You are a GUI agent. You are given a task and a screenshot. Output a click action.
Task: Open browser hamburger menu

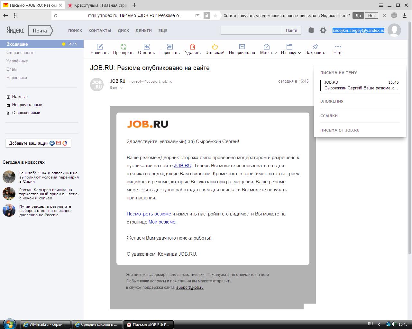tap(381, 5)
